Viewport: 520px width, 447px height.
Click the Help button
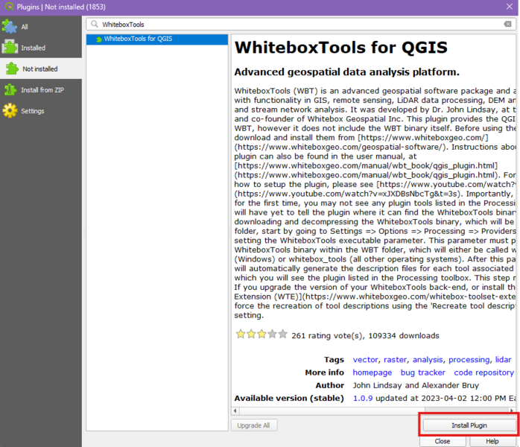point(492,441)
